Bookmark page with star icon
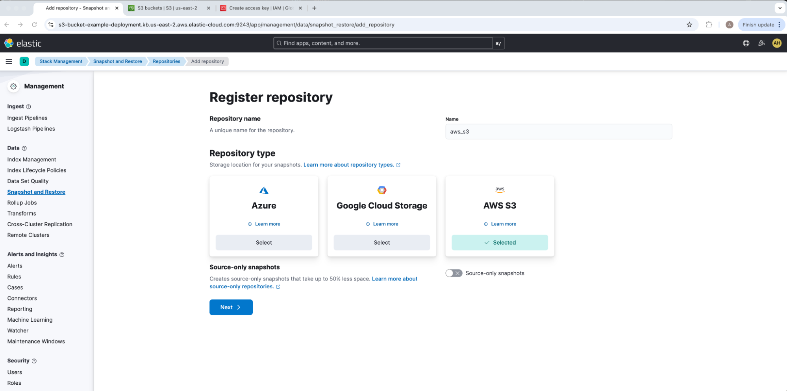The height and width of the screenshot is (391, 787). pos(689,25)
